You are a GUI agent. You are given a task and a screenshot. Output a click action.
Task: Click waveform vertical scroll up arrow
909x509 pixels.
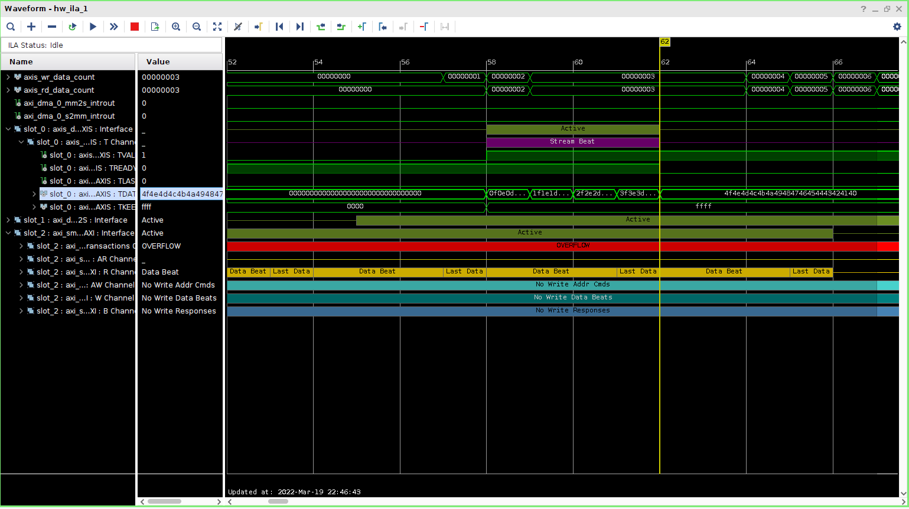[903, 42]
